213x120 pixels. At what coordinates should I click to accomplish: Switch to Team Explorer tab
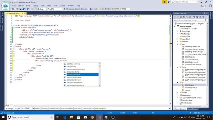(193, 109)
